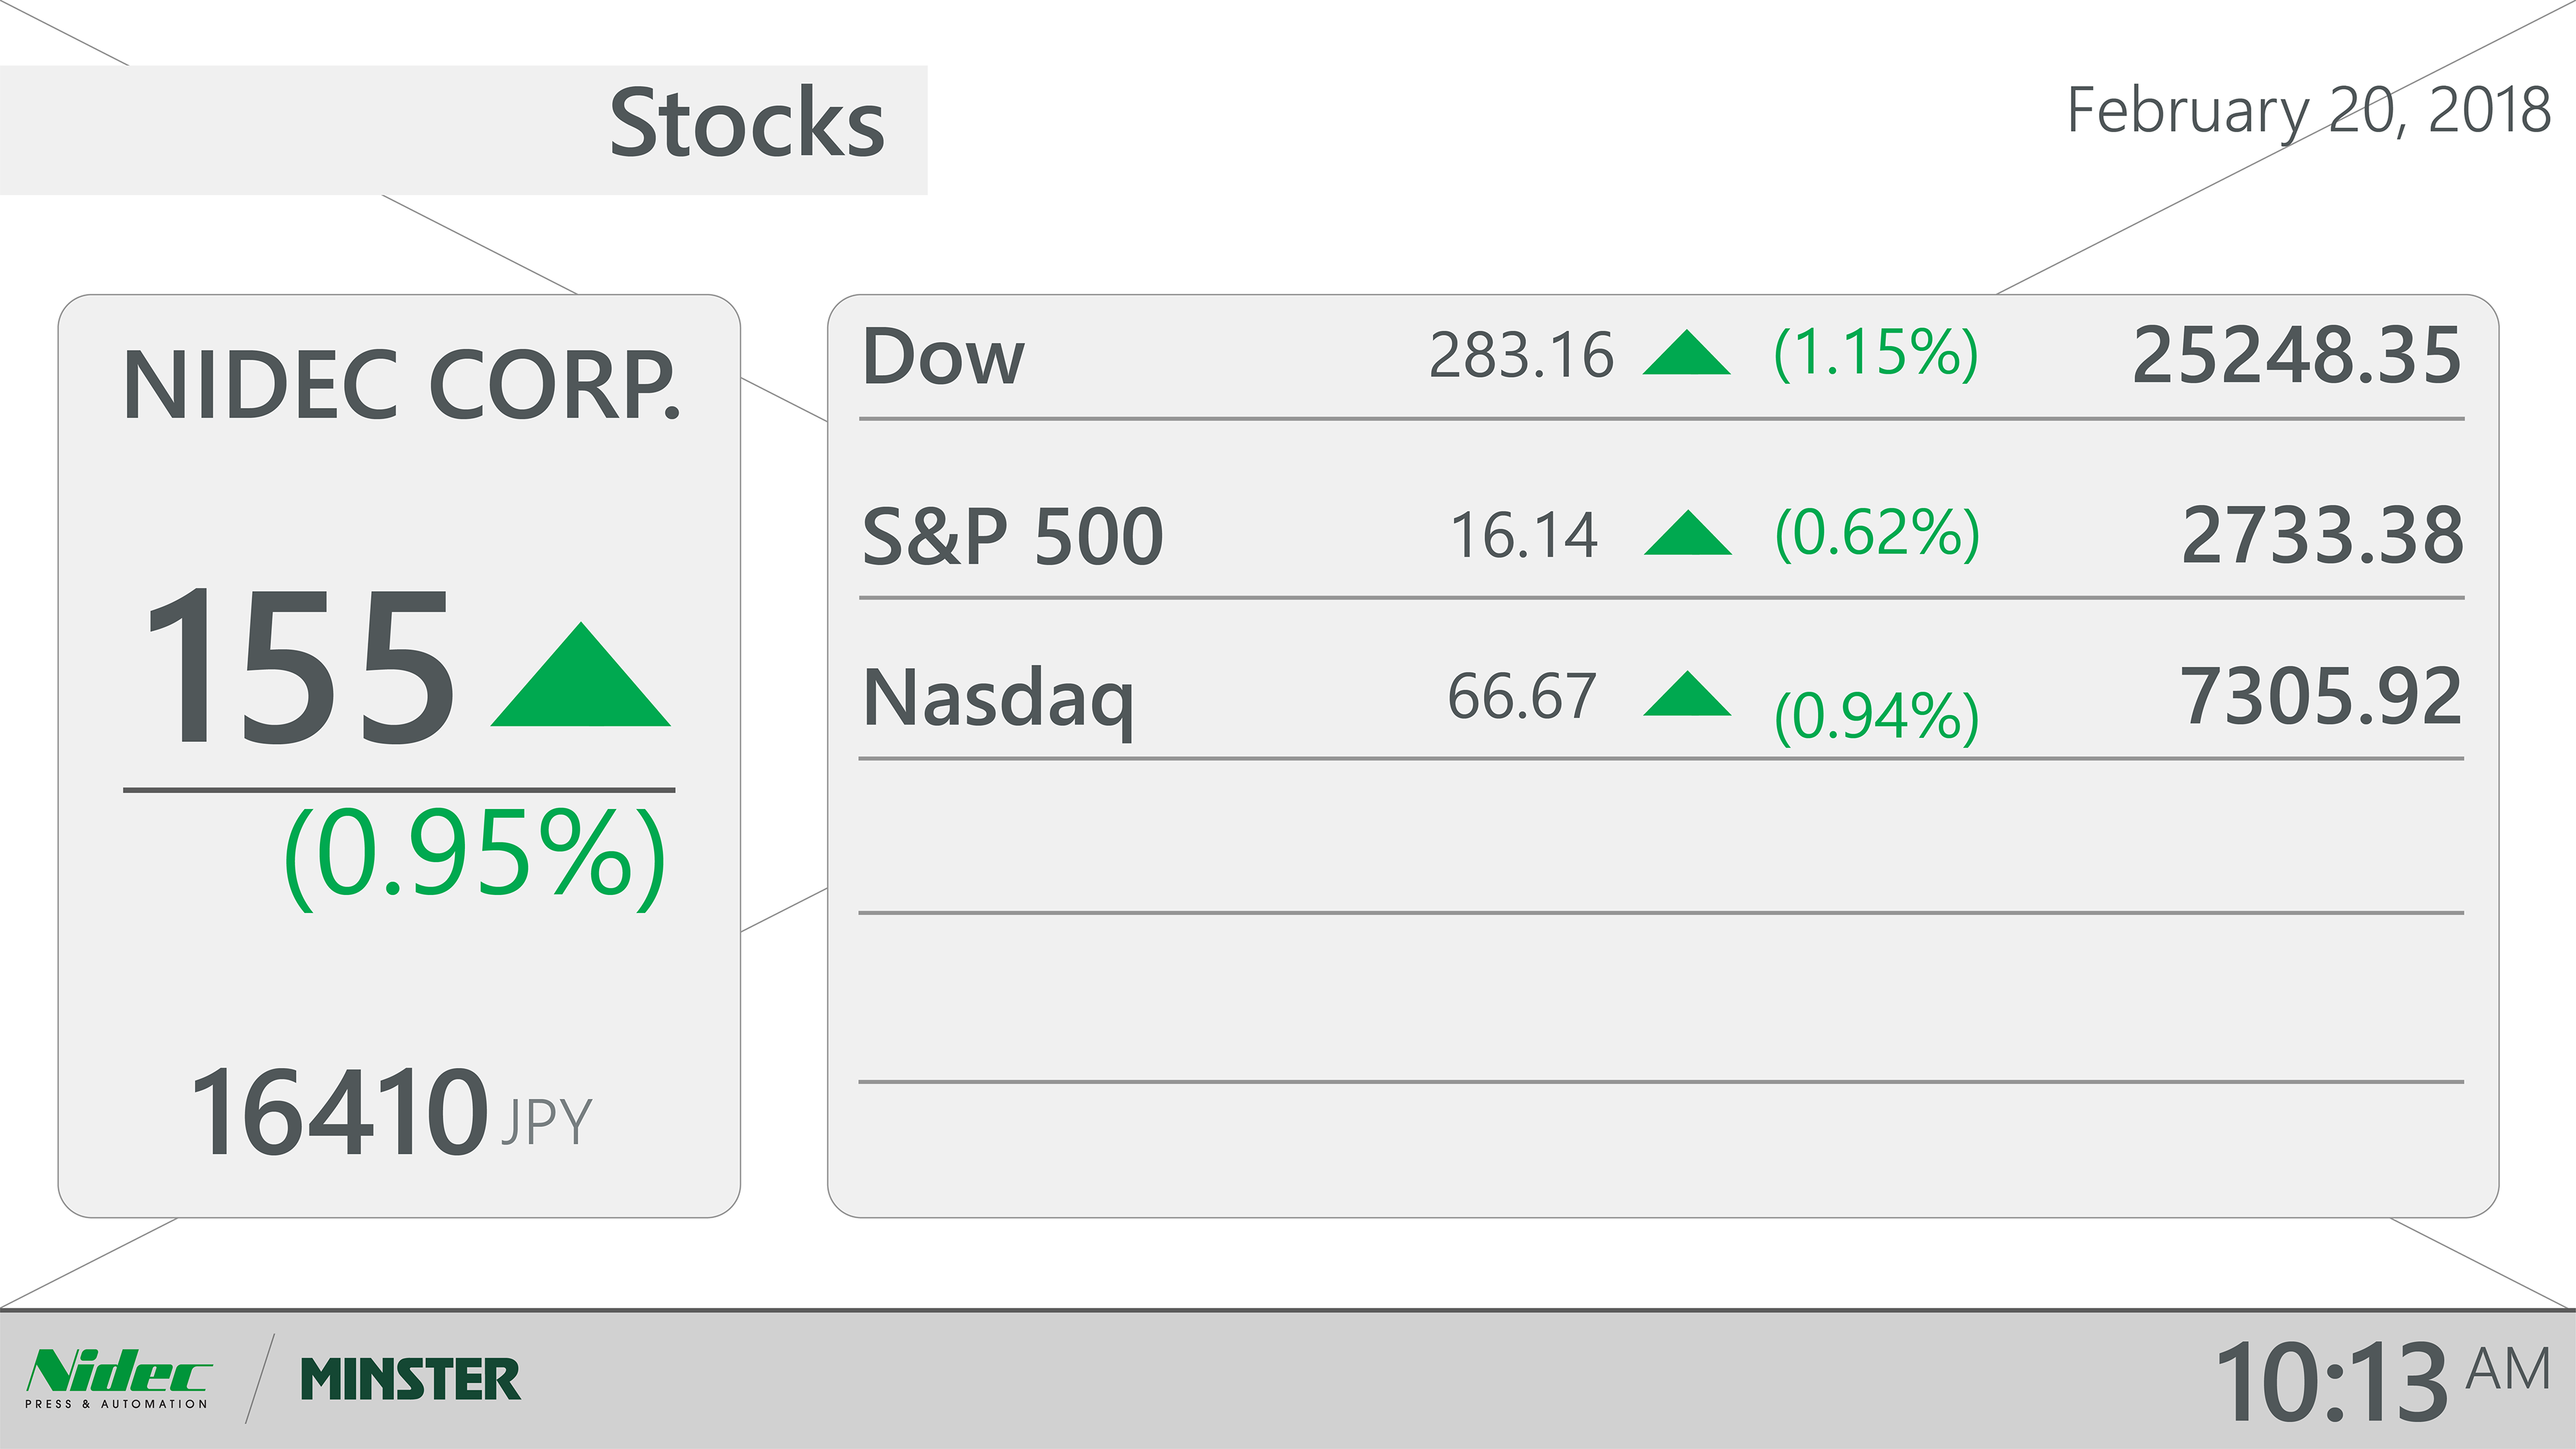Select the Stocks title banner
The width and height of the screenshot is (2576, 1449).
click(746, 124)
